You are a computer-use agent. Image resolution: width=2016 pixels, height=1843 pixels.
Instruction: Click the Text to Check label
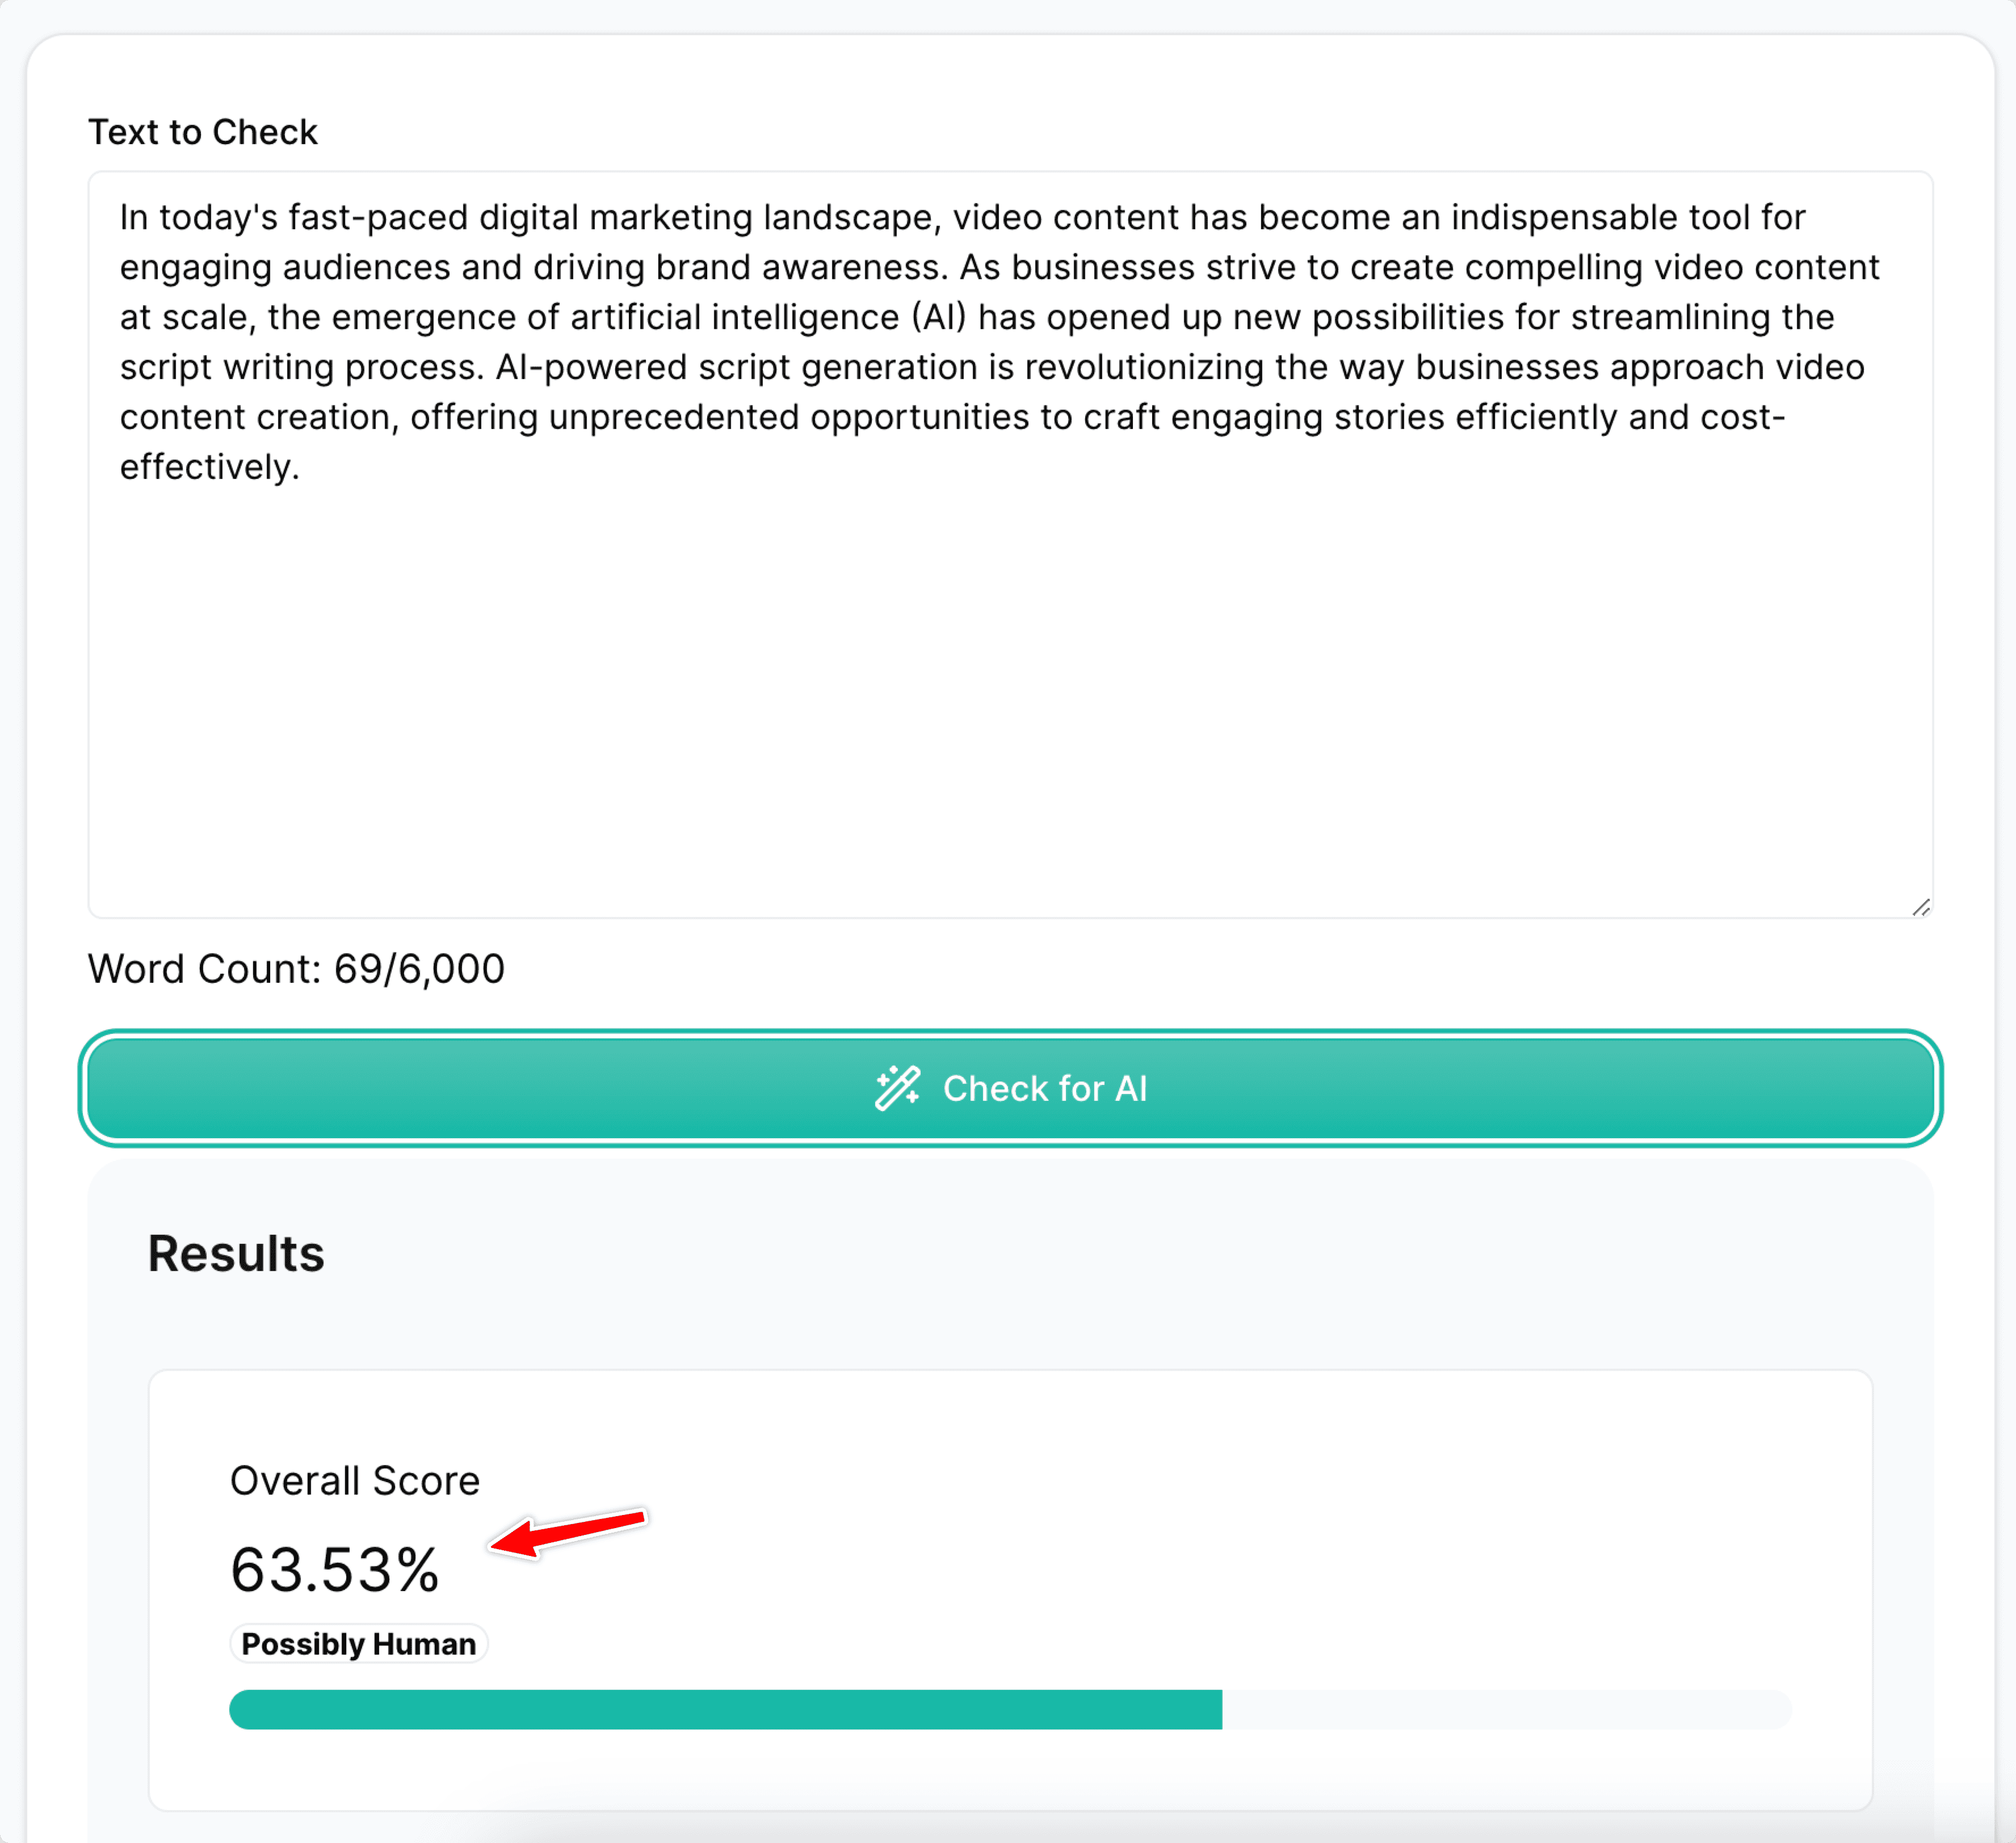[203, 132]
